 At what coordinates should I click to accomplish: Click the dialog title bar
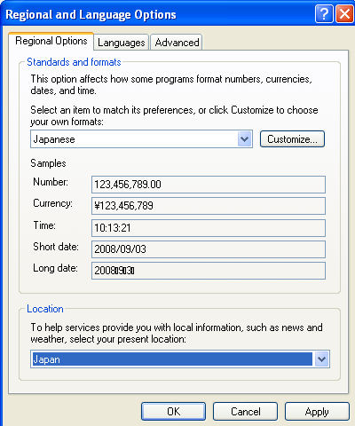tap(157, 14)
